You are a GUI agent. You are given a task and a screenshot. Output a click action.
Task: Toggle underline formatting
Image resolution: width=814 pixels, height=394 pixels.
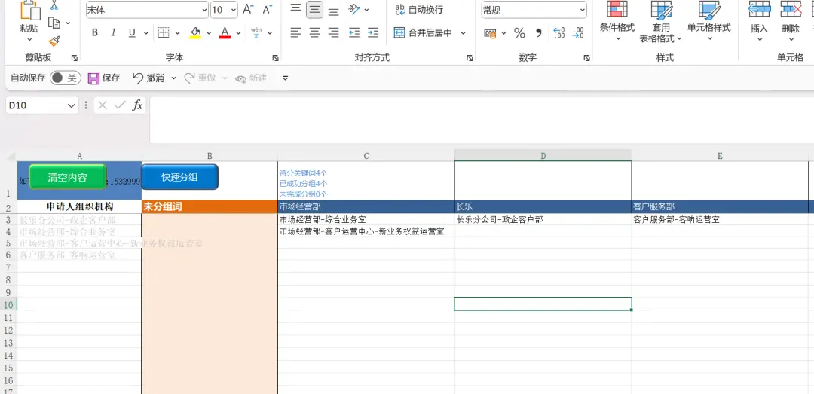(x=132, y=32)
